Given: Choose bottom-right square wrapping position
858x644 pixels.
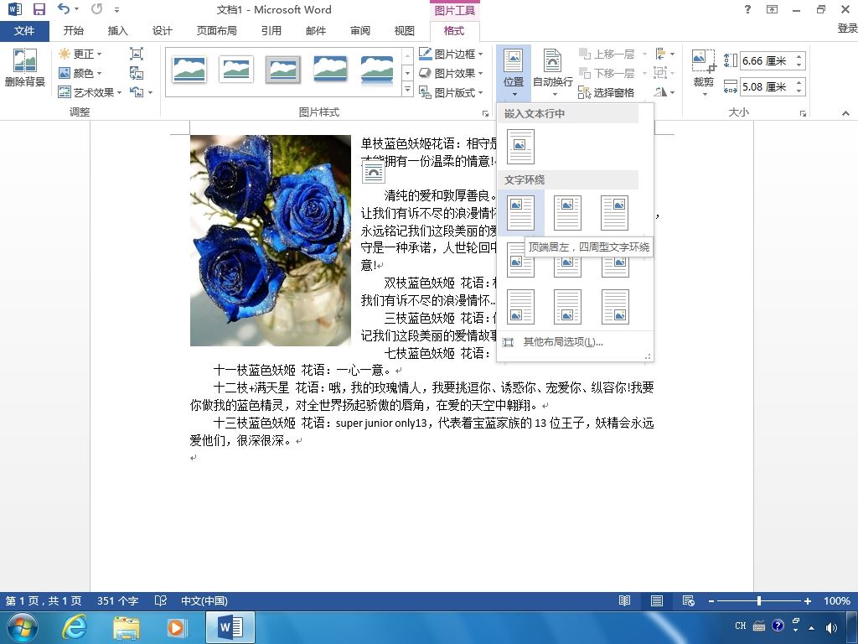Looking at the screenshot, I should tap(614, 307).
